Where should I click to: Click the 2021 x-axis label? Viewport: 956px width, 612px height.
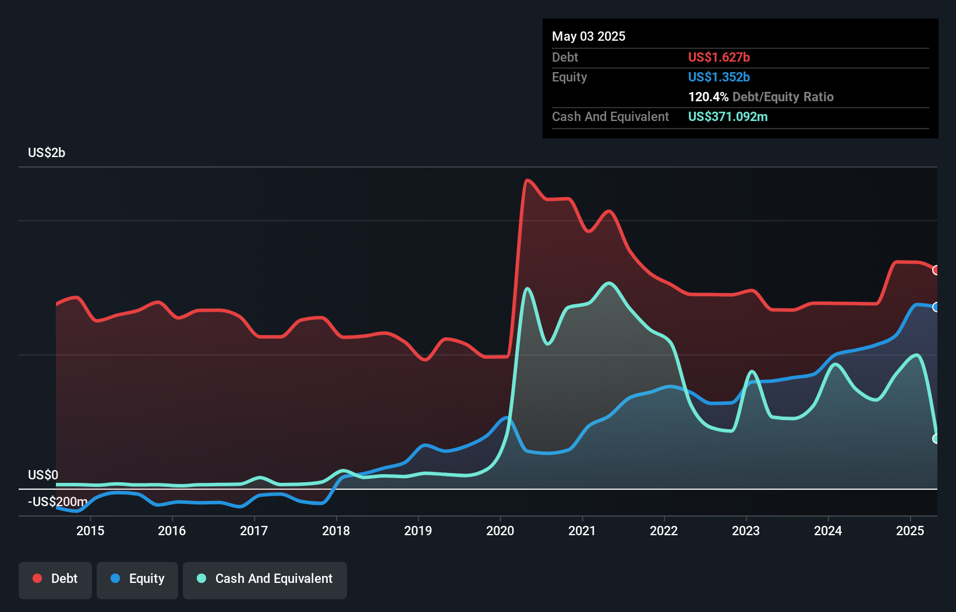click(x=582, y=531)
